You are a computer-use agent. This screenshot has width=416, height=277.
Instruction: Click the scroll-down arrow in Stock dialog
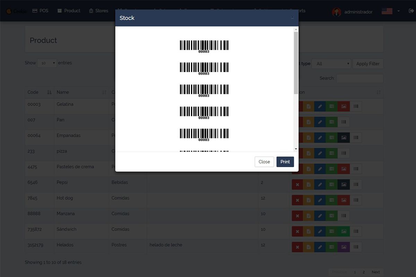point(296,149)
